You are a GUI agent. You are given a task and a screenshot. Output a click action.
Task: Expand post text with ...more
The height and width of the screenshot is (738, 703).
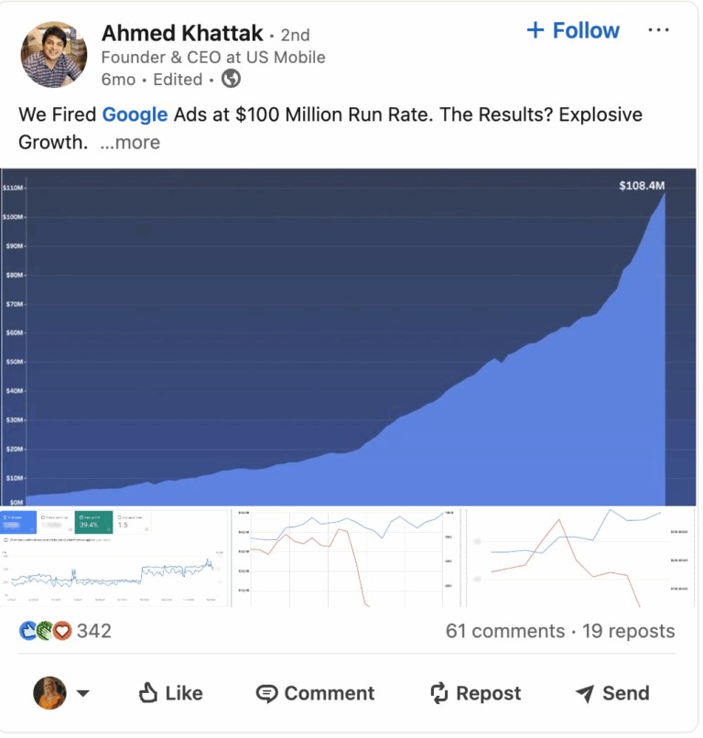[130, 142]
